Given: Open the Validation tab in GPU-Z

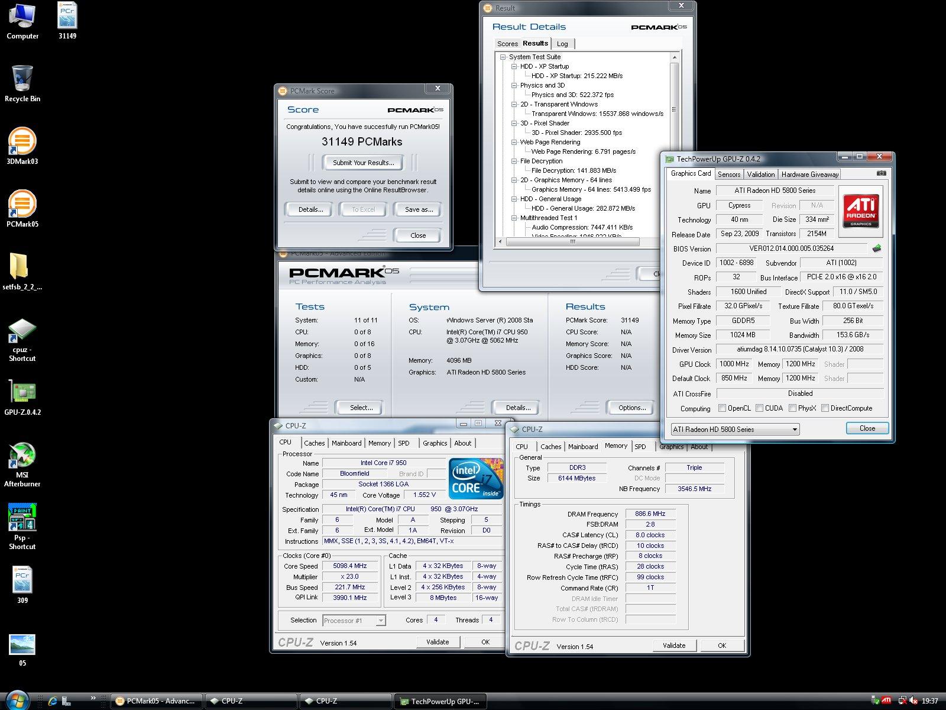Looking at the screenshot, I should pyautogui.click(x=760, y=175).
